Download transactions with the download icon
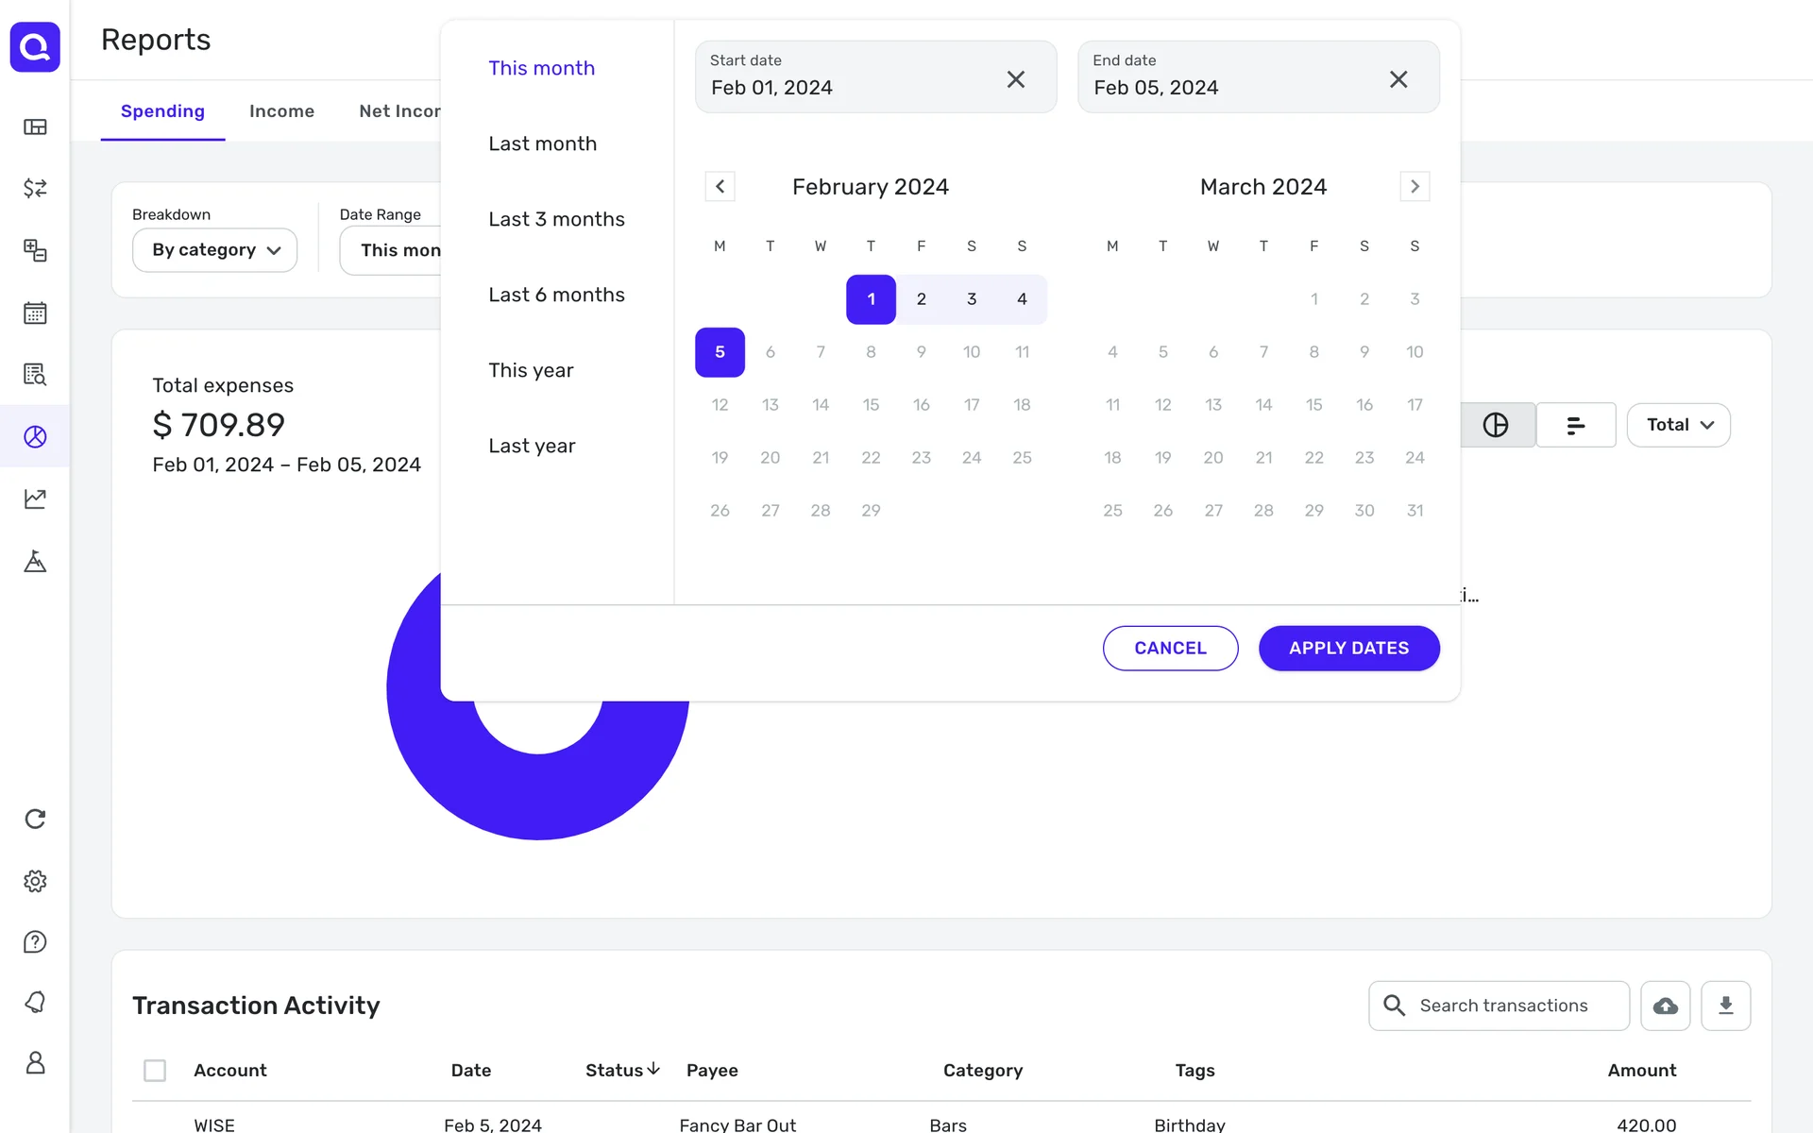This screenshot has height=1133, width=1813. pyautogui.click(x=1725, y=1006)
